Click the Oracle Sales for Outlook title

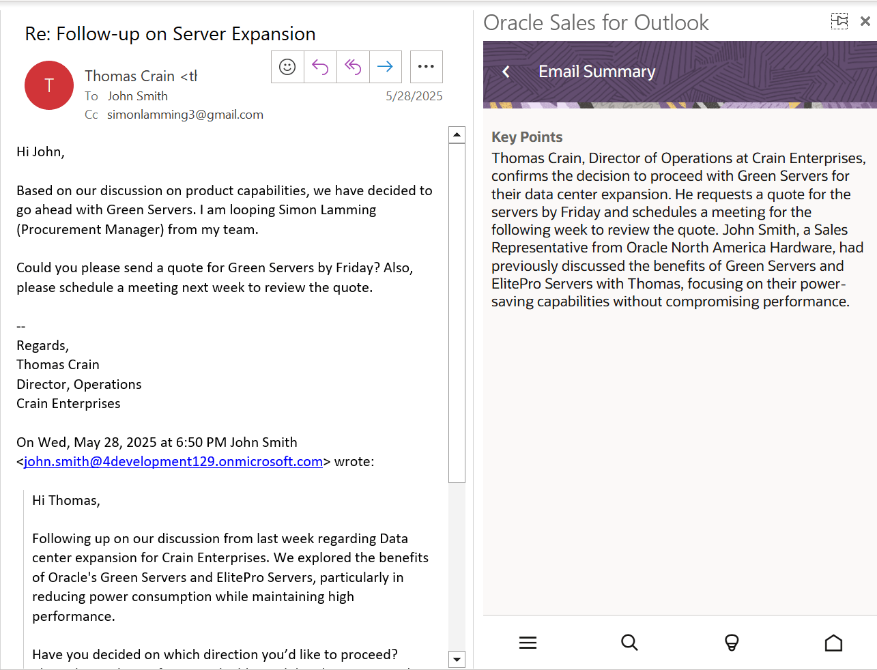[x=596, y=23]
